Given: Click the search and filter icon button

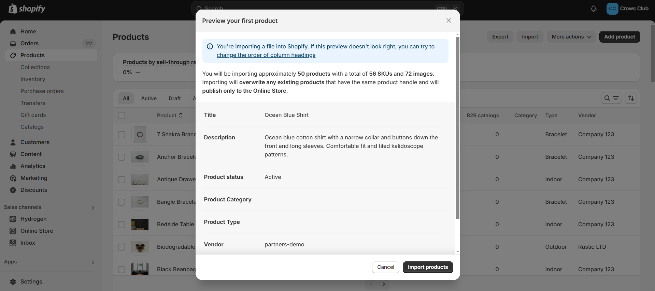Looking at the screenshot, I should click(611, 98).
